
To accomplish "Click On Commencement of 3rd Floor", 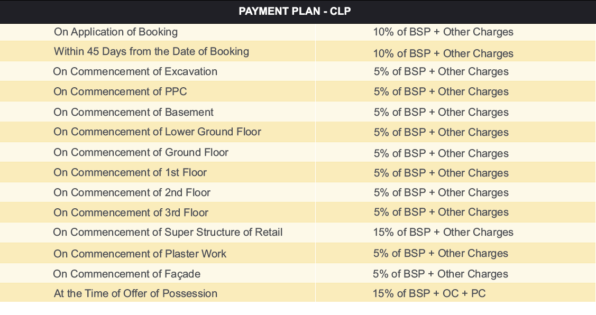I will click(131, 212).
